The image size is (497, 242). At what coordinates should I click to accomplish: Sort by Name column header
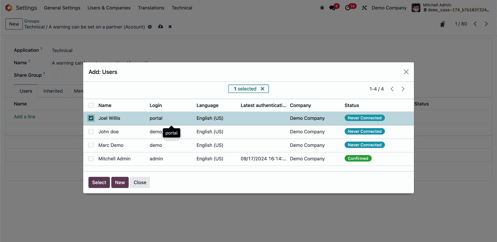[x=105, y=105]
